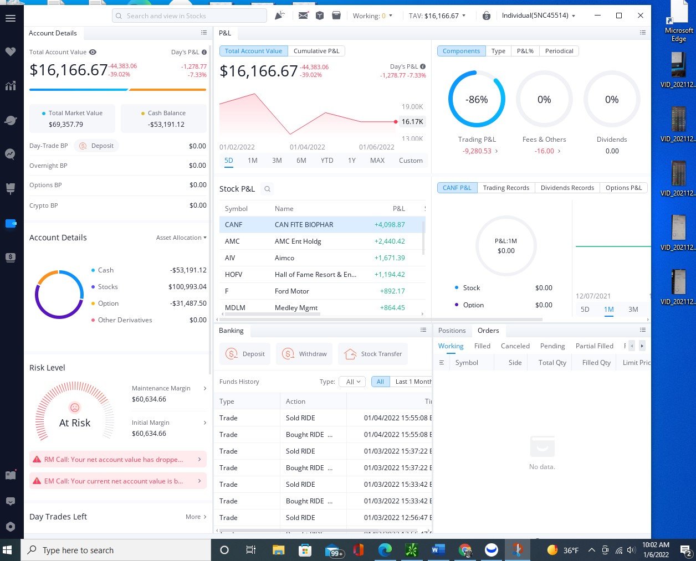Open the cube widget icon
The image size is (696, 561).
point(320,16)
